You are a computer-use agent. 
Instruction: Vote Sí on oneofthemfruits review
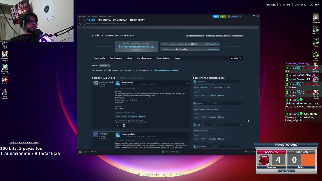118,116
